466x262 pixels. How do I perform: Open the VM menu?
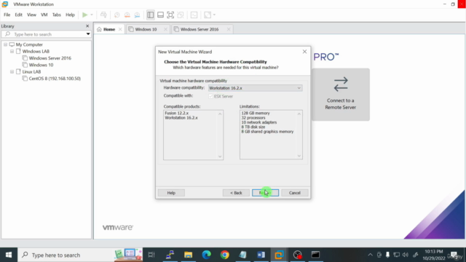click(x=44, y=15)
